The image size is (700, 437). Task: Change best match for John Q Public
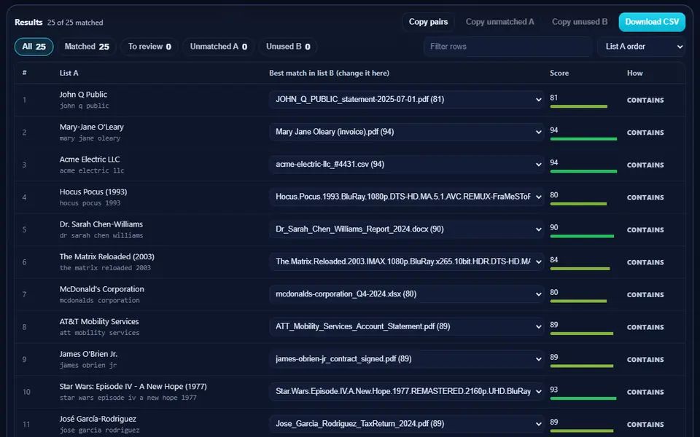406,100
